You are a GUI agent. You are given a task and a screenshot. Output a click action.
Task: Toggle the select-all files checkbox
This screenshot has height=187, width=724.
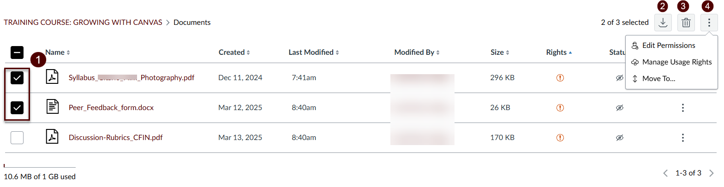point(17,53)
